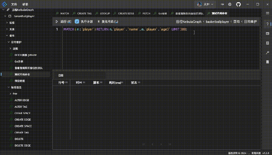Toggle the 执行计划 checkbox
Image resolution: width=272 pixels, height=155 pixels.
tap(77, 22)
